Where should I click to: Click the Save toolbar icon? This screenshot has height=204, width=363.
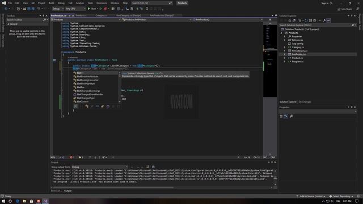coord(29,9)
